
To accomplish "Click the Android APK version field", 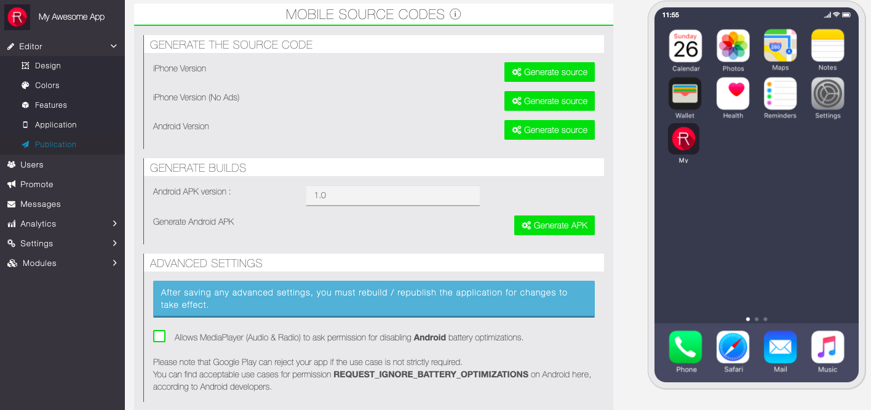I will click(x=392, y=195).
